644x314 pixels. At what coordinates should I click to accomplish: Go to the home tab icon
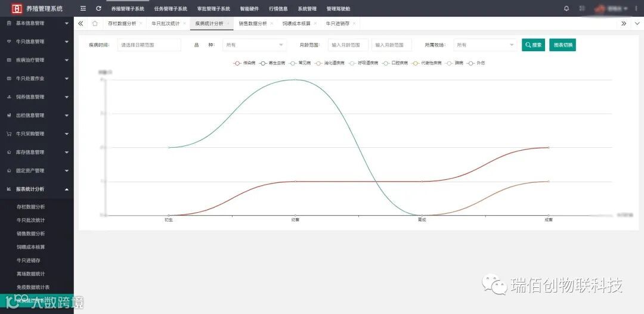pos(95,23)
